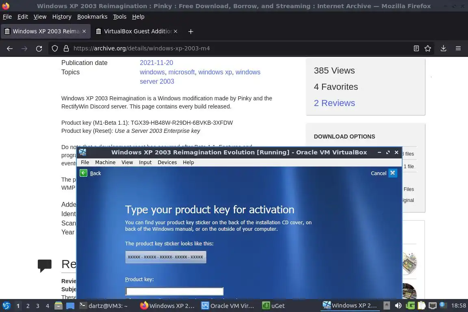Open Firefox Help menu
The width and height of the screenshot is (468, 312).
(x=138, y=17)
